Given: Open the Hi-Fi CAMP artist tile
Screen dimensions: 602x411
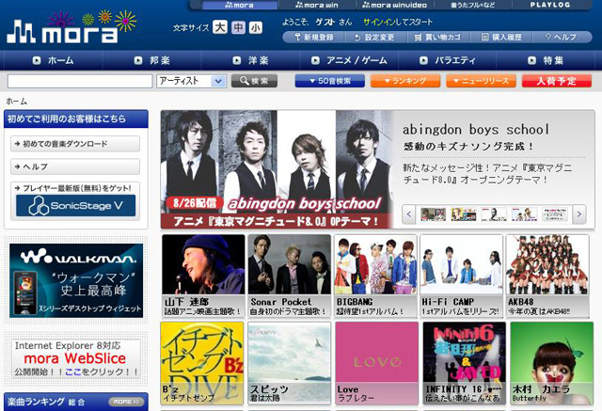Looking at the screenshot, I should pyautogui.click(x=461, y=276).
